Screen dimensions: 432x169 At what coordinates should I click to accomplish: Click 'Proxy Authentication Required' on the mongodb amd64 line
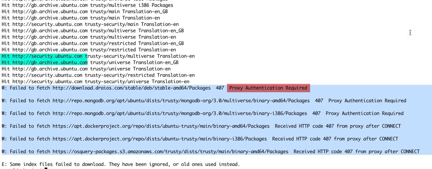click(x=367, y=101)
